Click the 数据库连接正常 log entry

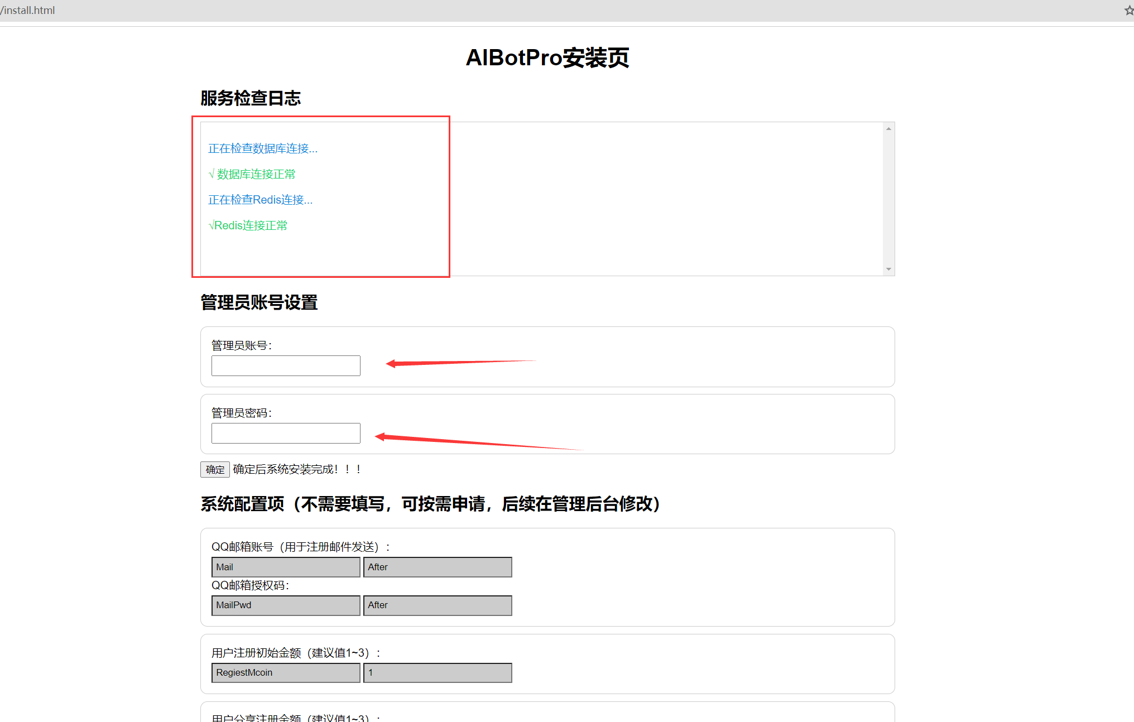pyautogui.click(x=252, y=174)
